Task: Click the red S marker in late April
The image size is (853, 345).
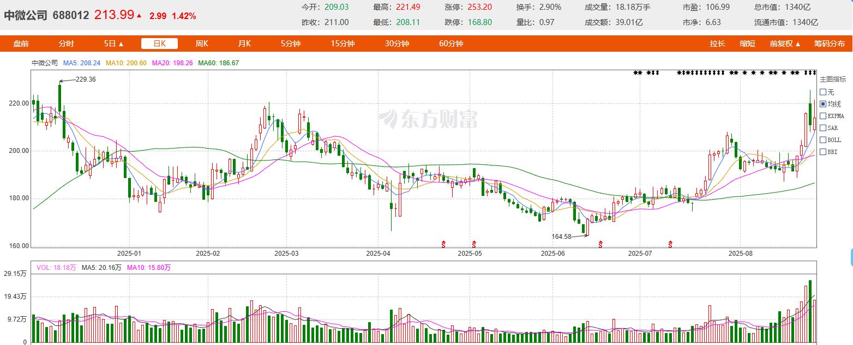Action: point(444,244)
